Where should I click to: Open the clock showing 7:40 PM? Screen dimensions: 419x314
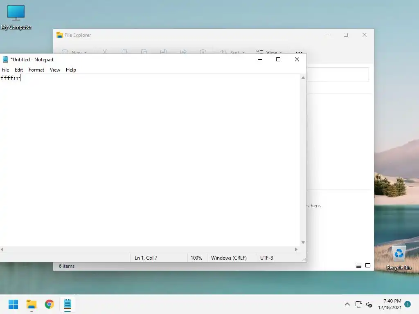coord(390,304)
